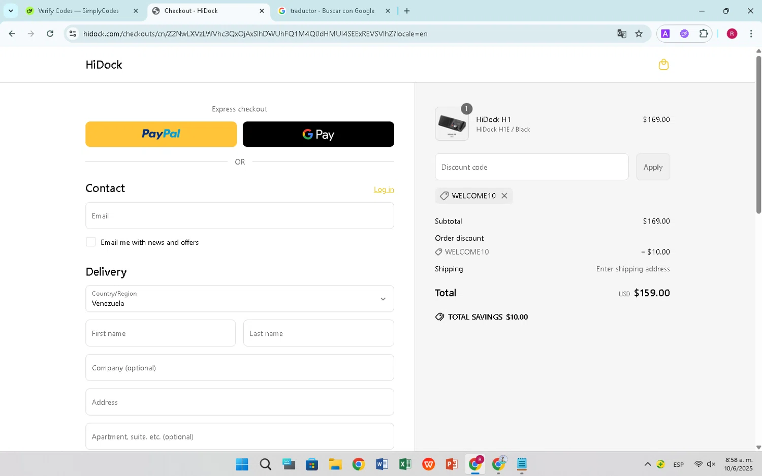This screenshot has width=762, height=476.
Task: Go forward in browser history
Action: coord(31,34)
